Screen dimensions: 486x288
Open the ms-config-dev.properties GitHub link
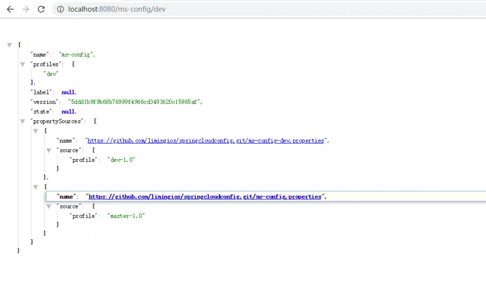pyautogui.click(x=206, y=141)
